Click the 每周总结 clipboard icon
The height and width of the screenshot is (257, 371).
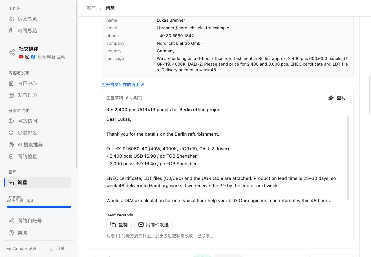pyautogui.click(x=11, y=31)
